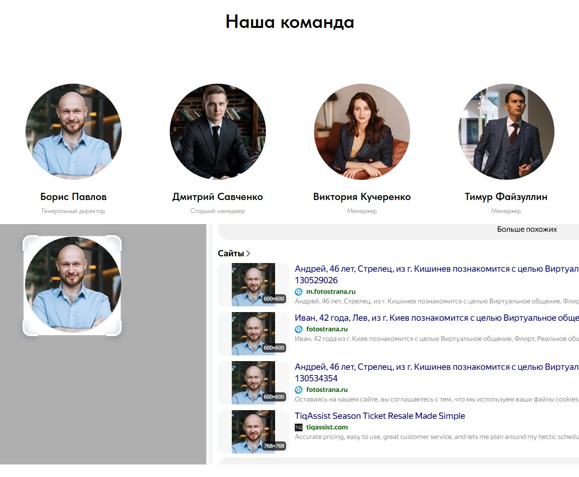
Task: Click the round photo above Дмитрий Савченко
Action: pyautogui.click(x=217, y=132)
